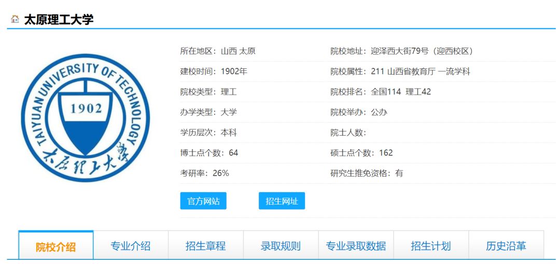560x264 pixels.
Task: Switch to the 专业介绍 tab
Action: [x=131, y=246]
